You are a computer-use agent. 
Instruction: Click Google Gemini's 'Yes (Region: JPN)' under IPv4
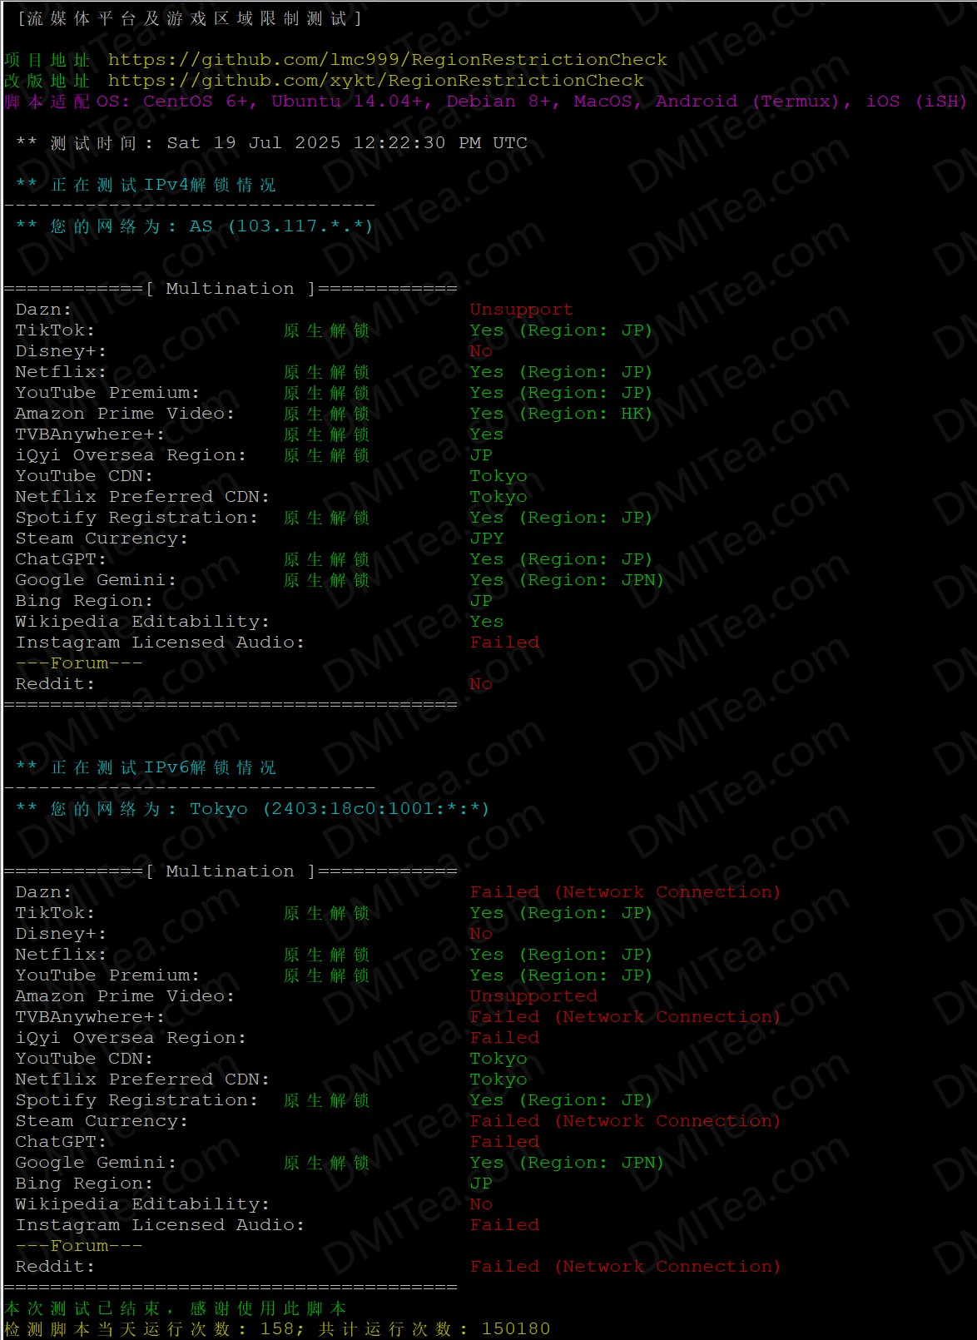click(x=567, y=580)
